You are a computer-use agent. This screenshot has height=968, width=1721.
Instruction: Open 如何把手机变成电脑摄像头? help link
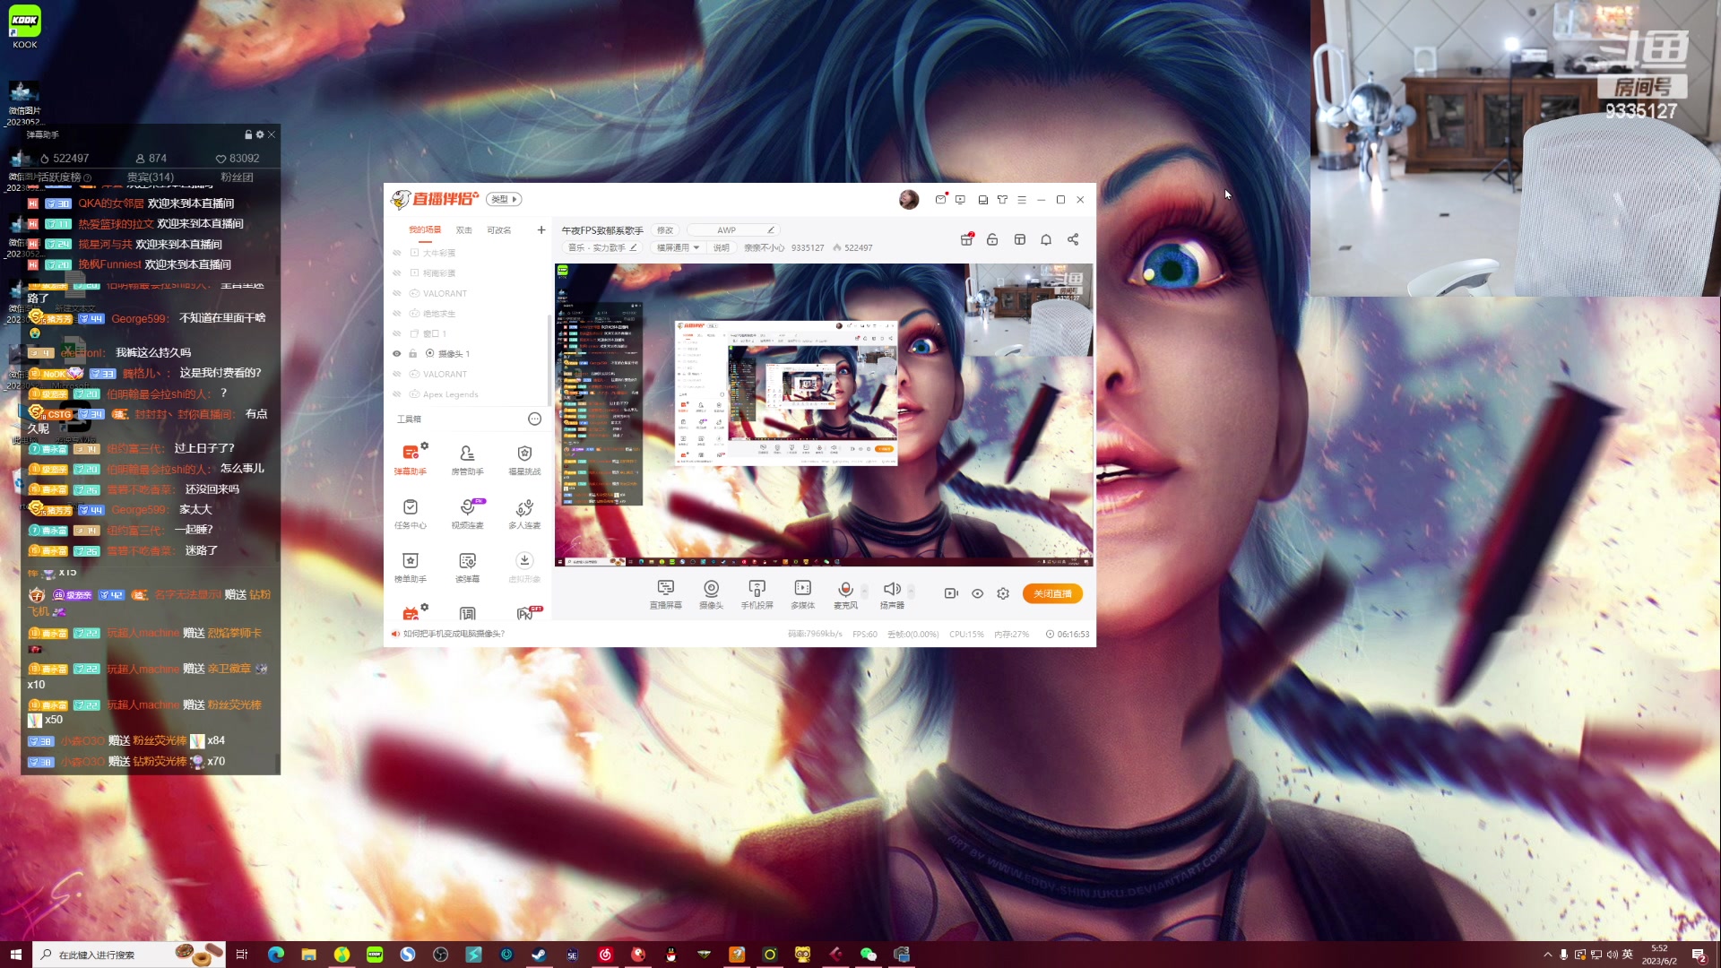[x=454, y=634]
